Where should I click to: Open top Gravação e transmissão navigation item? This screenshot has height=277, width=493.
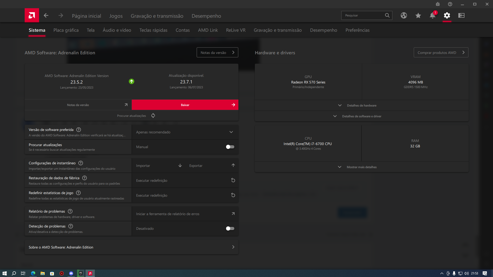pyautogui.click(x=157, y=16)
